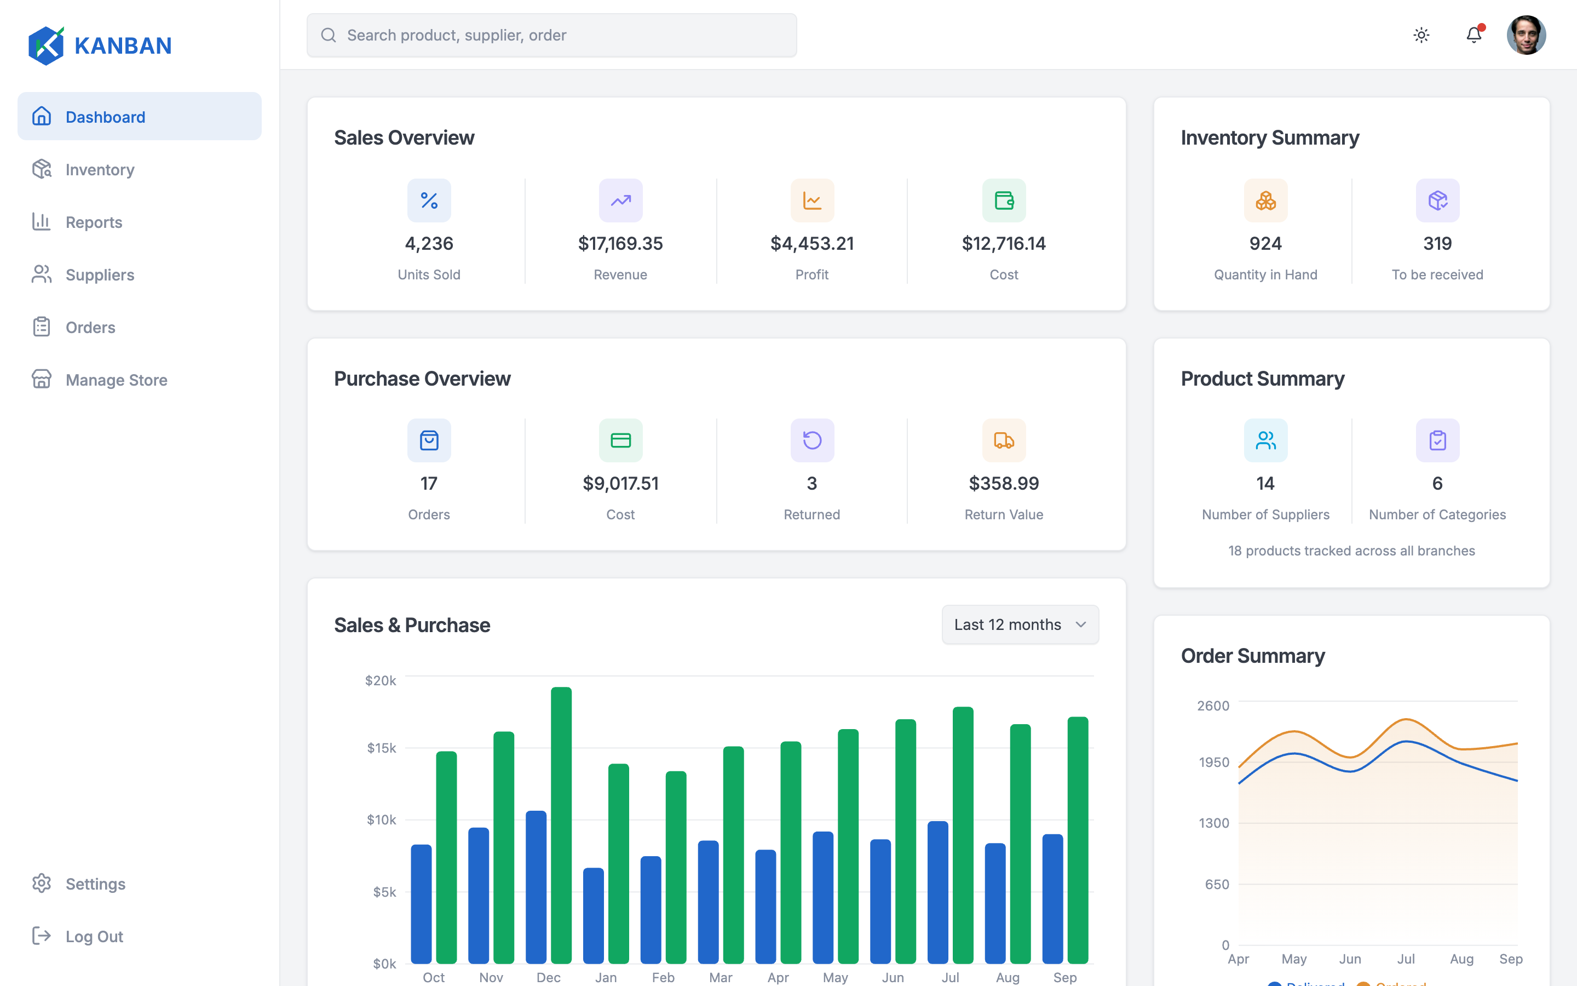Click the KANBAN brand name text
The height and width of the screenshot is (986, 1577).
pos(123,45)
